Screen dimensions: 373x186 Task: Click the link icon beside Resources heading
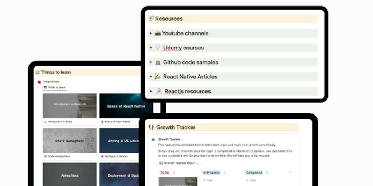[x=151, y=19]
